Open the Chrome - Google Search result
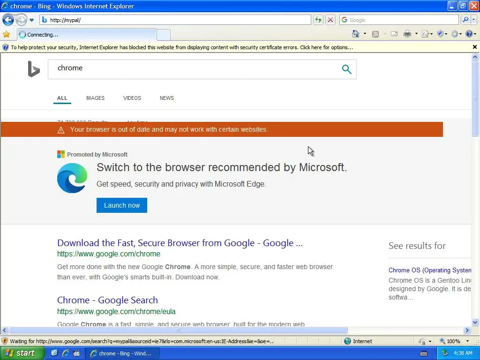The height and width of the screenshot is (360, 480). (x=107, y=300)
